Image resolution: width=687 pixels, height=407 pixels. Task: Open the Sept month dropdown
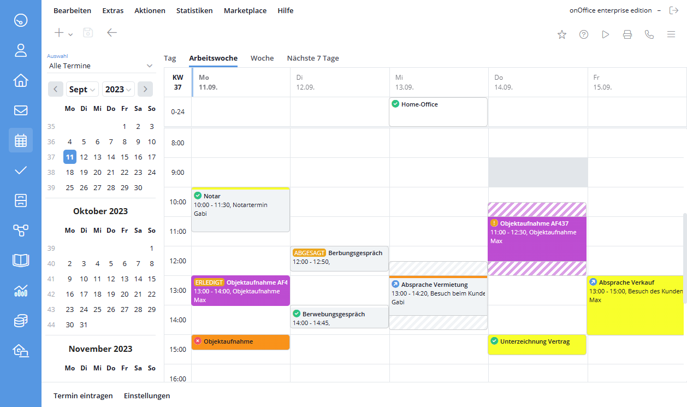click(x=82, y=90)
